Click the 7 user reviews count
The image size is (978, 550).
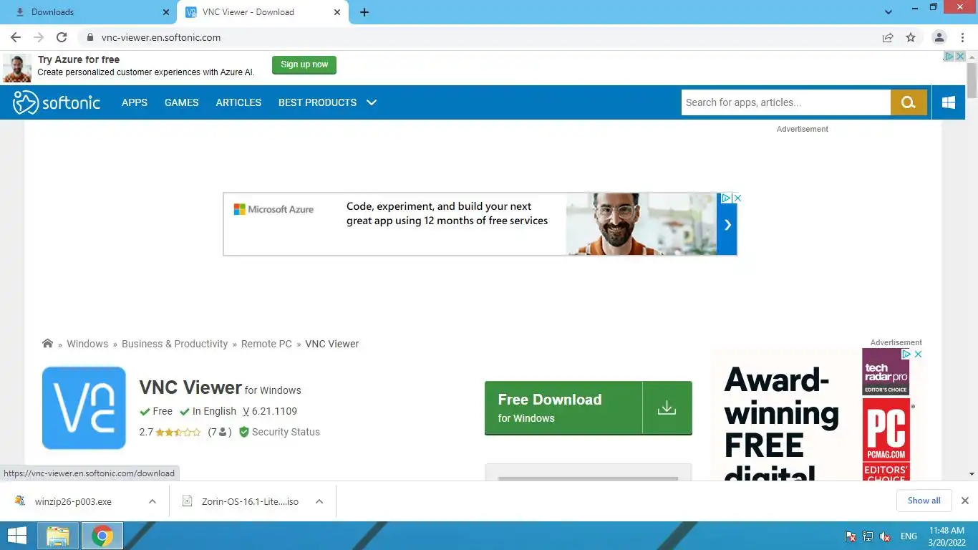pos(219,432)
